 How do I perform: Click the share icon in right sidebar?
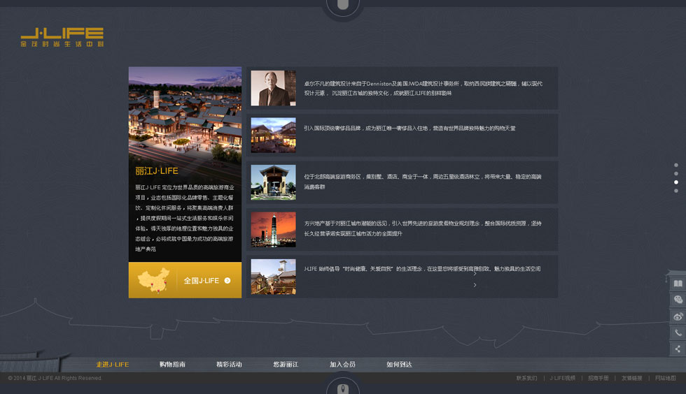click(677, 349)
